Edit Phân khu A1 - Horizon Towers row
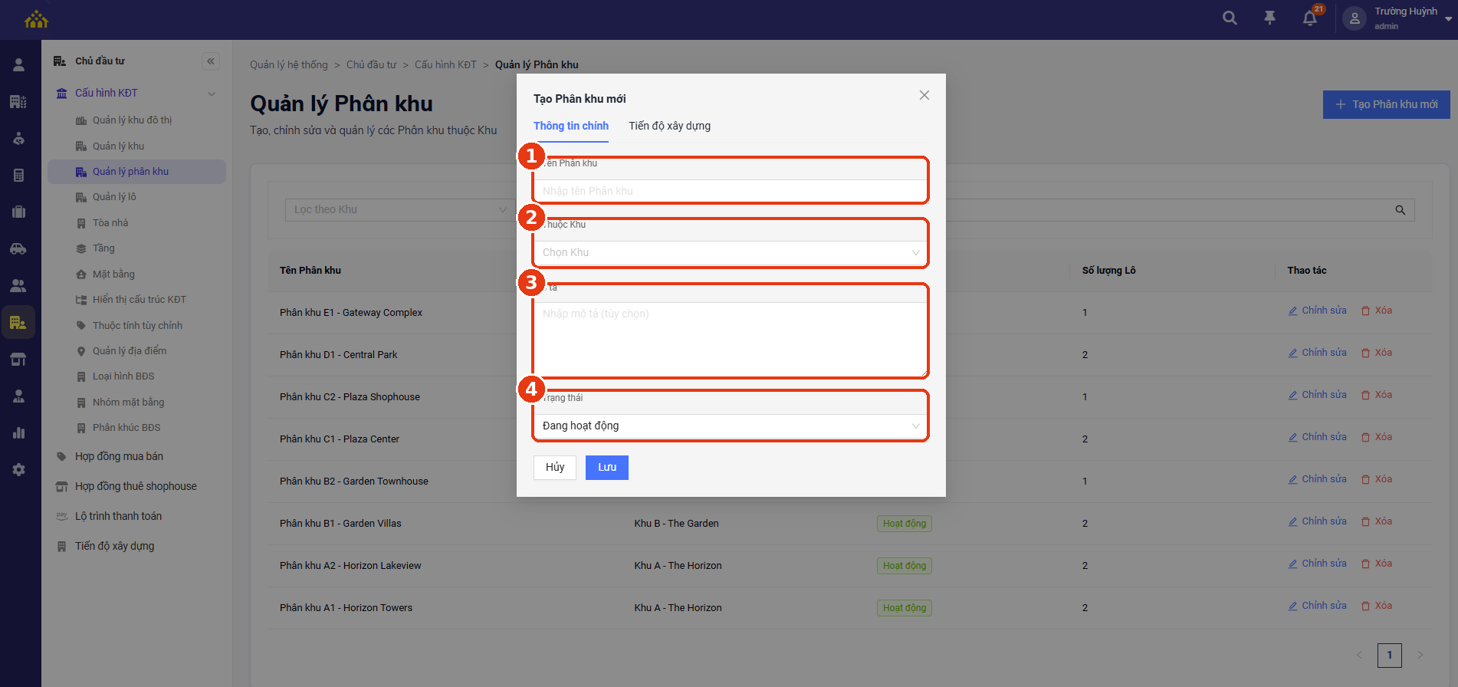1458x687 pixels. pos(1317,606)
